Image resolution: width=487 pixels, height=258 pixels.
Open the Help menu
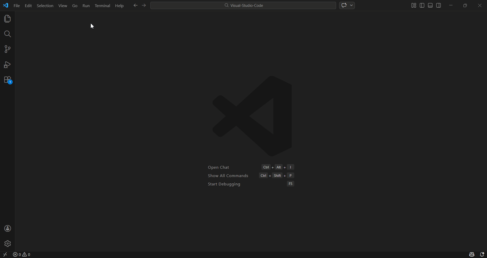pos(119,6)
